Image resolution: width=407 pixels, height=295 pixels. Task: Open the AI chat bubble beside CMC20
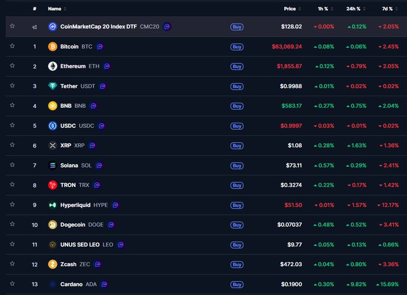click(167, 26)
